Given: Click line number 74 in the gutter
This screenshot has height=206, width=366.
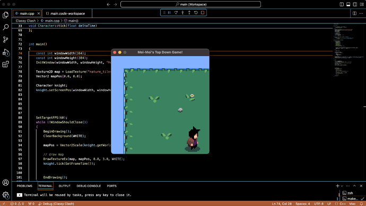Looking at the screenshot, I should click(20, 53).
